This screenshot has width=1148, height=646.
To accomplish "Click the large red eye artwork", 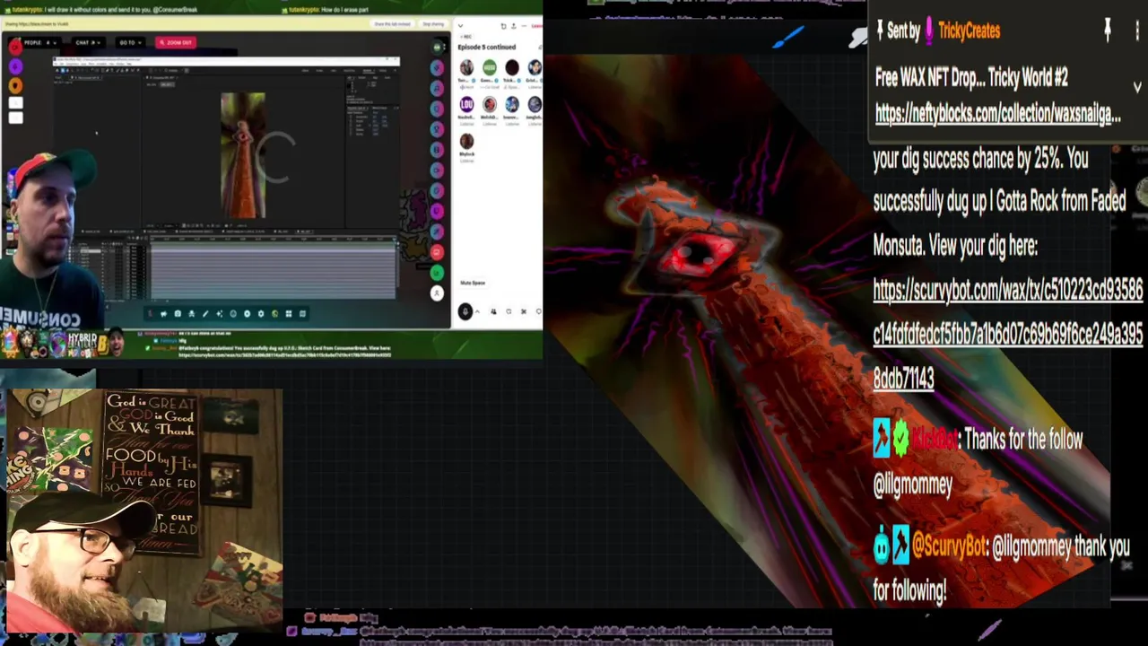I will [x=700, y=256].
